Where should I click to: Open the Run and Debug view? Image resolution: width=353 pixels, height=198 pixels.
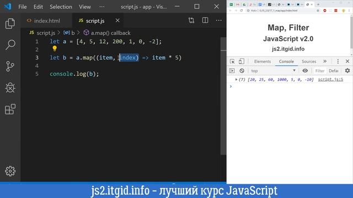click(10, 87)
